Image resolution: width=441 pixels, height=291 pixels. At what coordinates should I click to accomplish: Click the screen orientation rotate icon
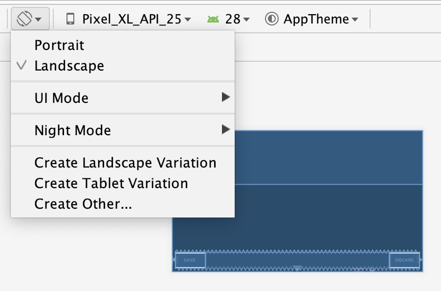24,19
